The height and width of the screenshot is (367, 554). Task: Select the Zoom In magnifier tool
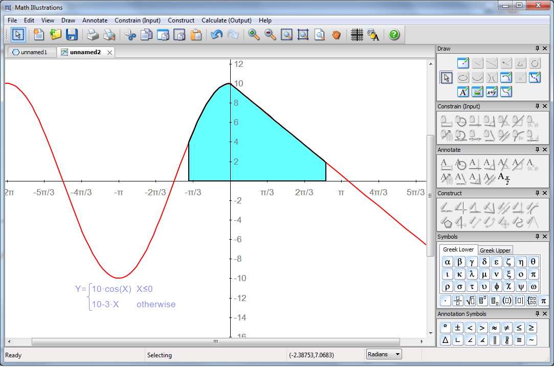tap(253, 35)
